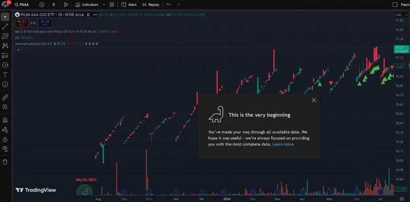Select the forecasting and measurement tools
The width and height of the screenshot is (410, 202).
5,55
